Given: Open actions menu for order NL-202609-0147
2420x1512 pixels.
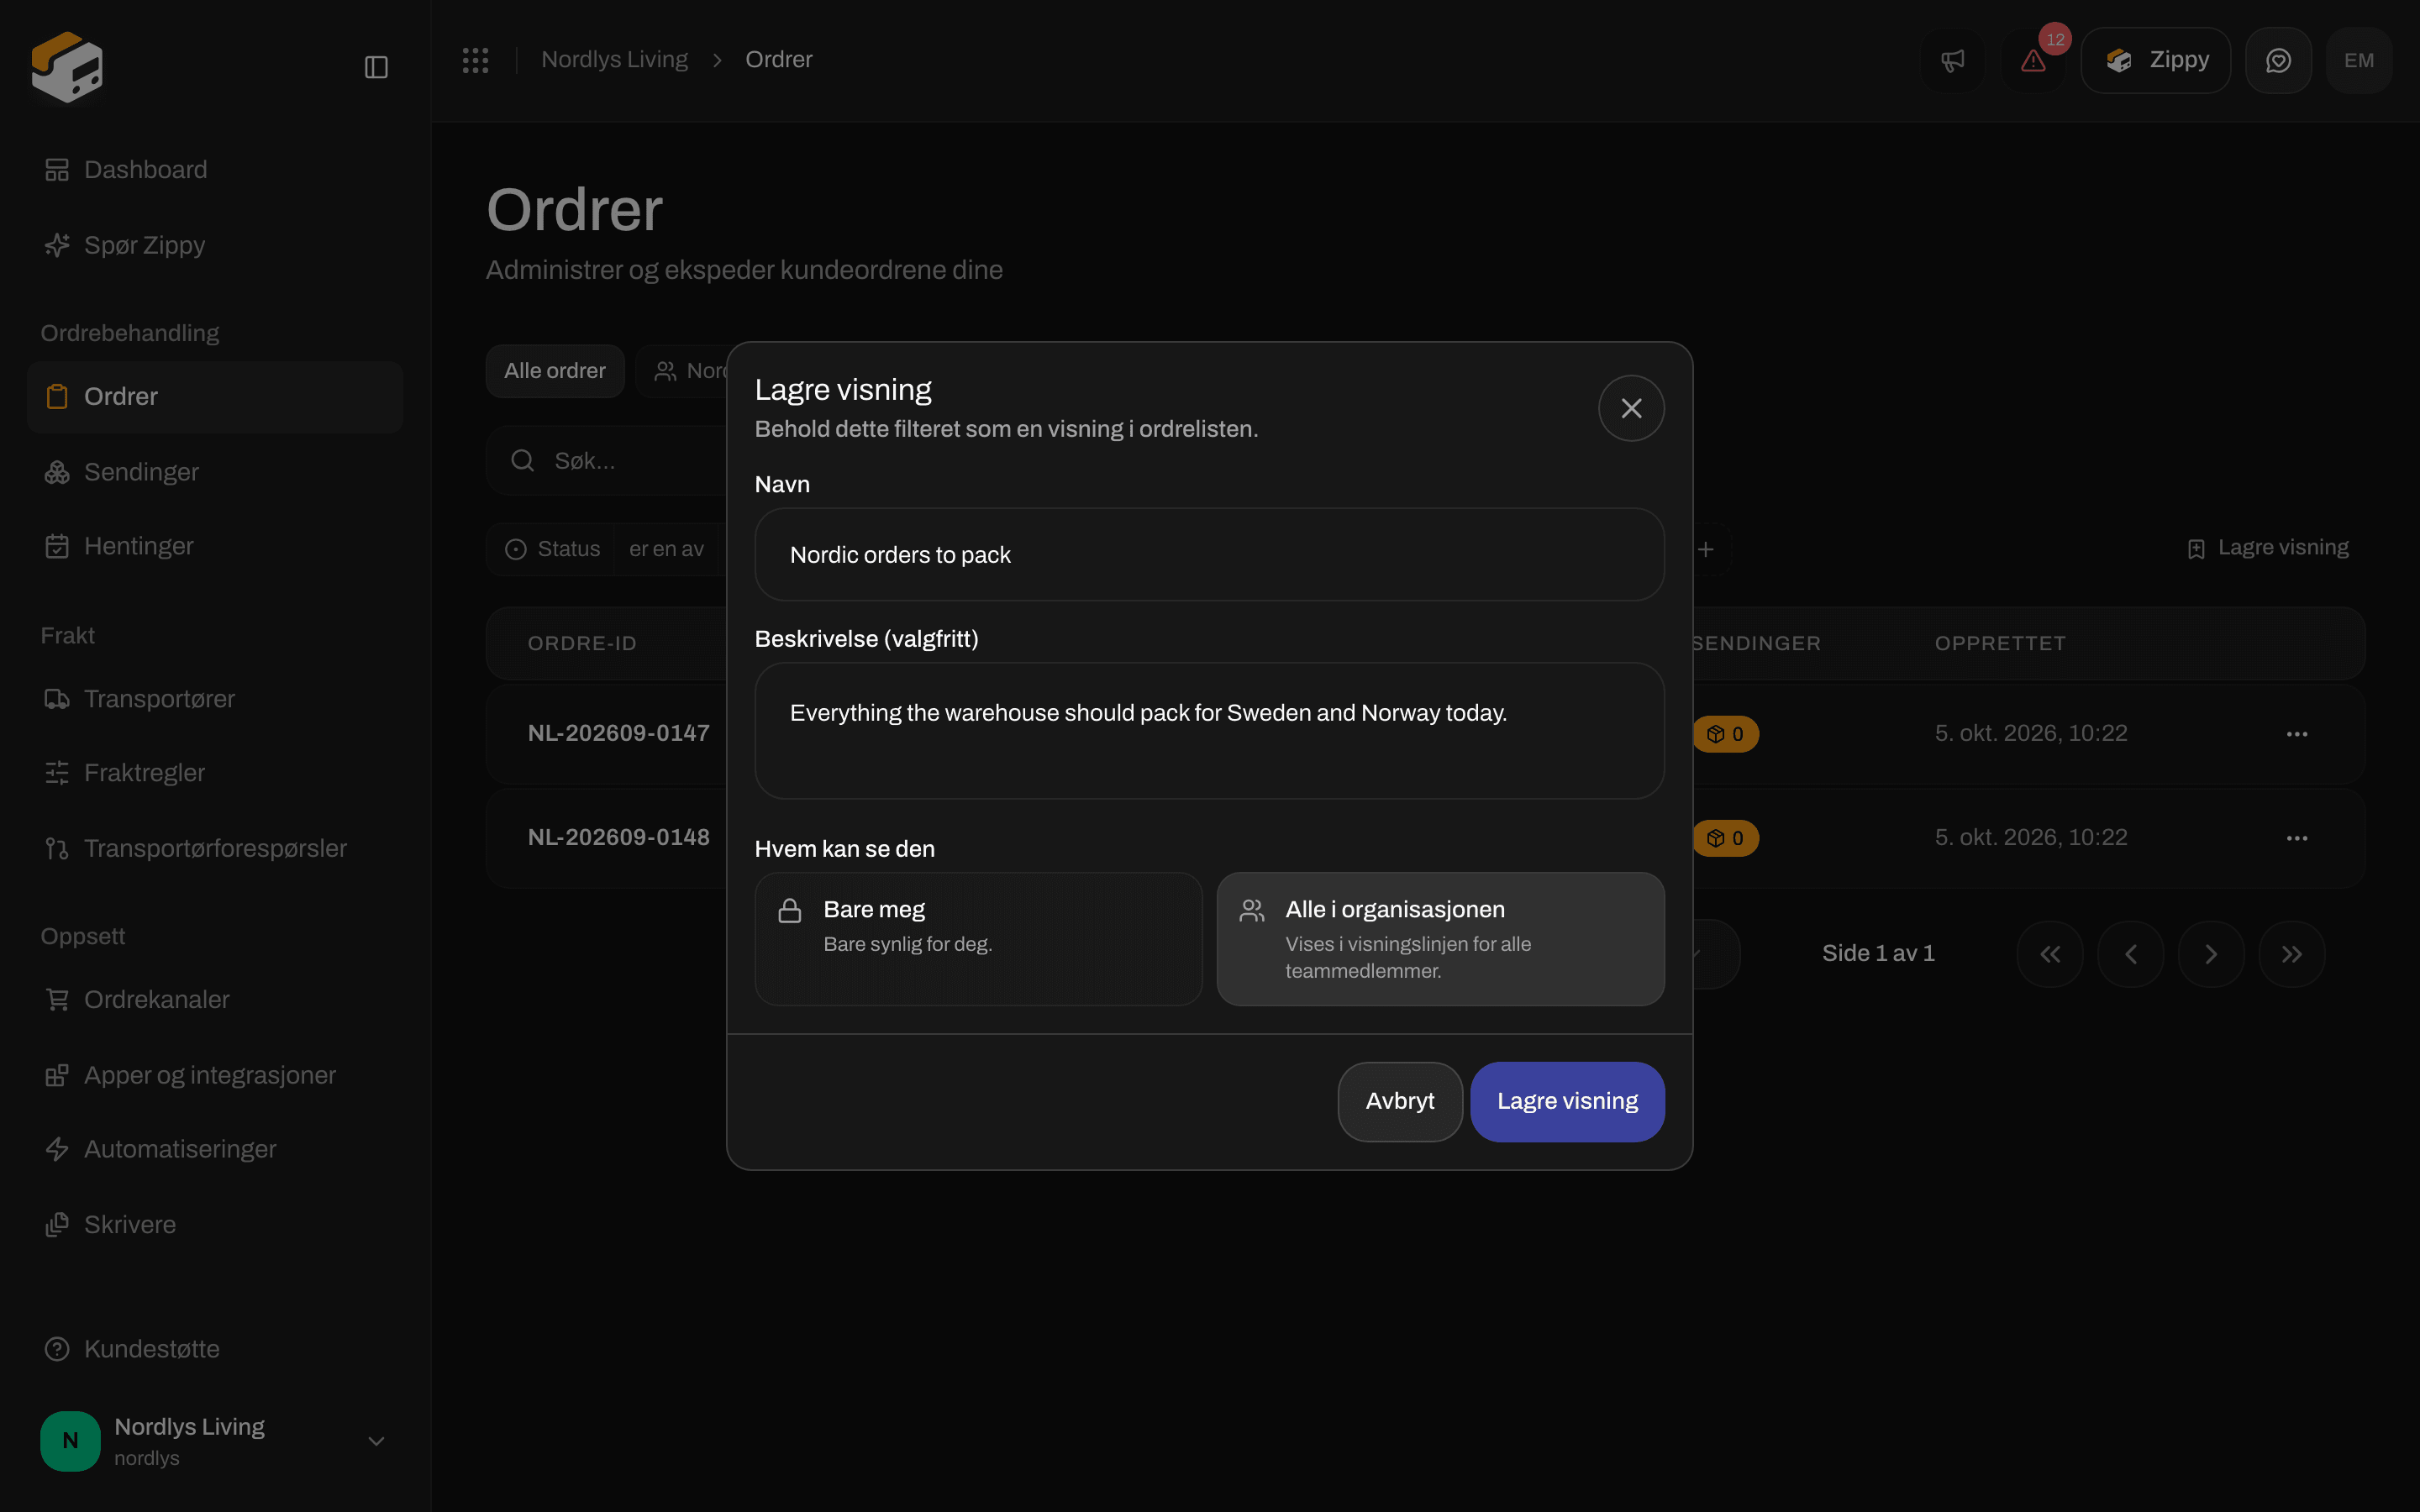Looking at the screenshot, I should (2297, 733).
